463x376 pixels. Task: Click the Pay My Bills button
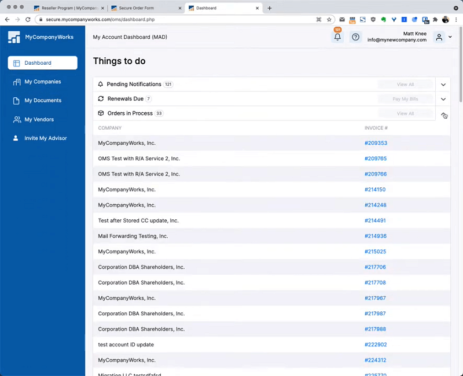tap(405, 99)
